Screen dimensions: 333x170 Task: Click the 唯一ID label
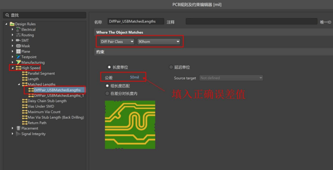(325, 22)
